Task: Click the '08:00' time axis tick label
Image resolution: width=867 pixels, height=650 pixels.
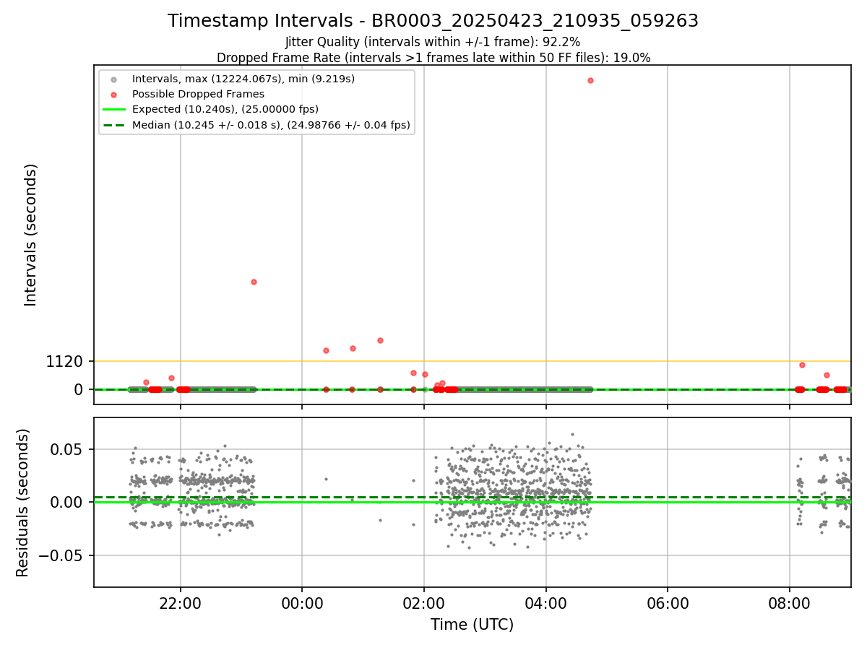Action: click(789, 602)
